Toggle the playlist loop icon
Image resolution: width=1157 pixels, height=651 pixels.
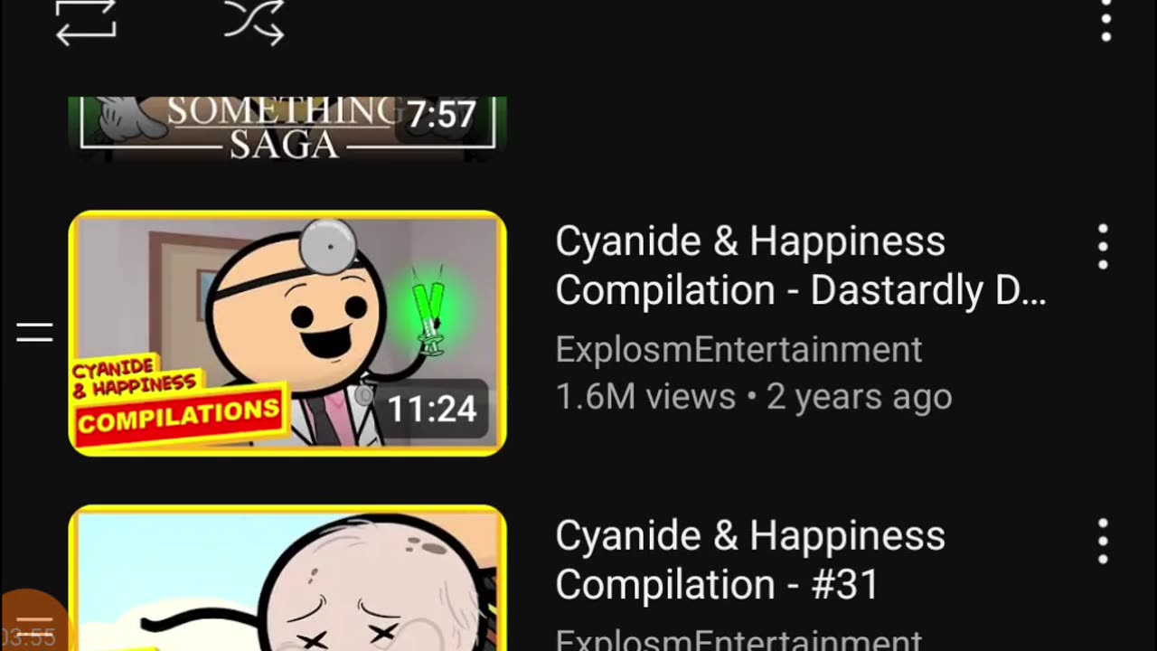(86, 20)
